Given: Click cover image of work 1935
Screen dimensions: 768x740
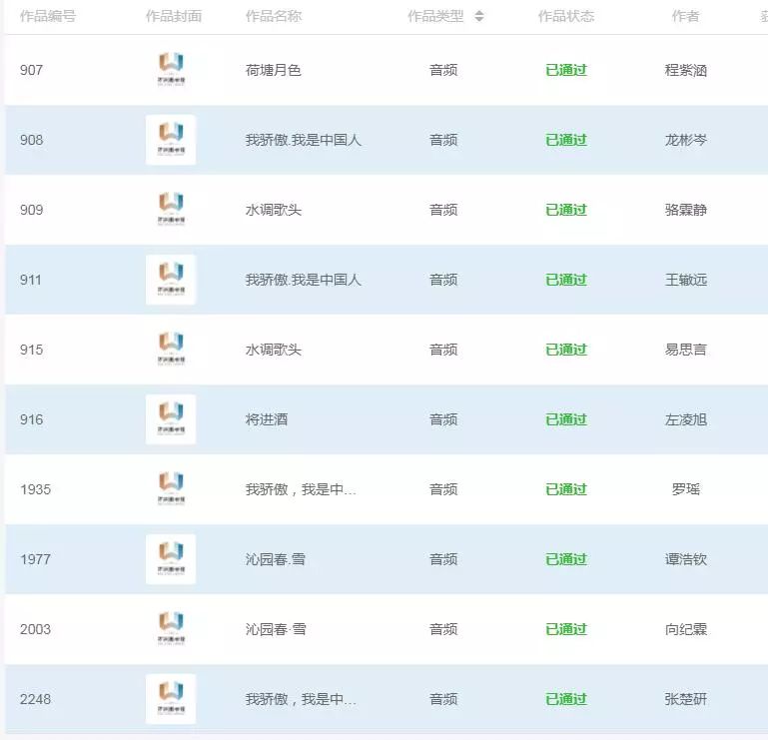Looking at the screenshot, I should [x=171, y=489].
